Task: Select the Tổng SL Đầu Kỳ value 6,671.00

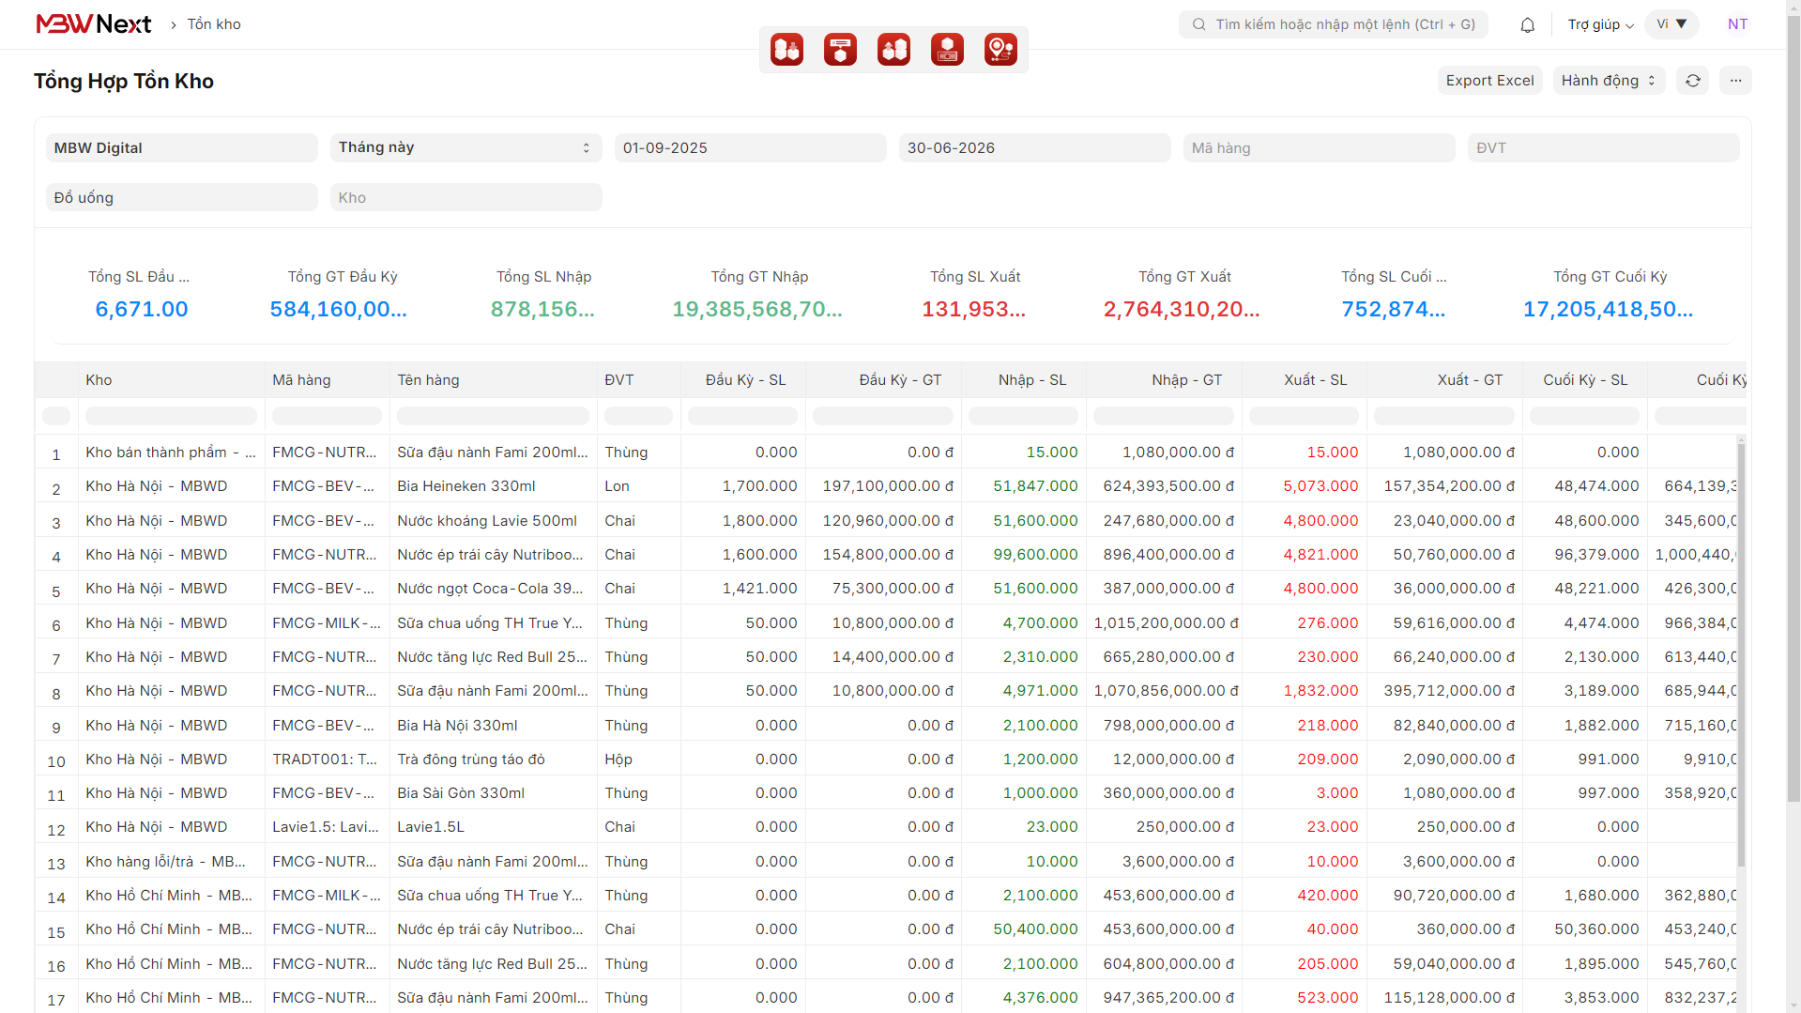Action: (x=142, y=309)
